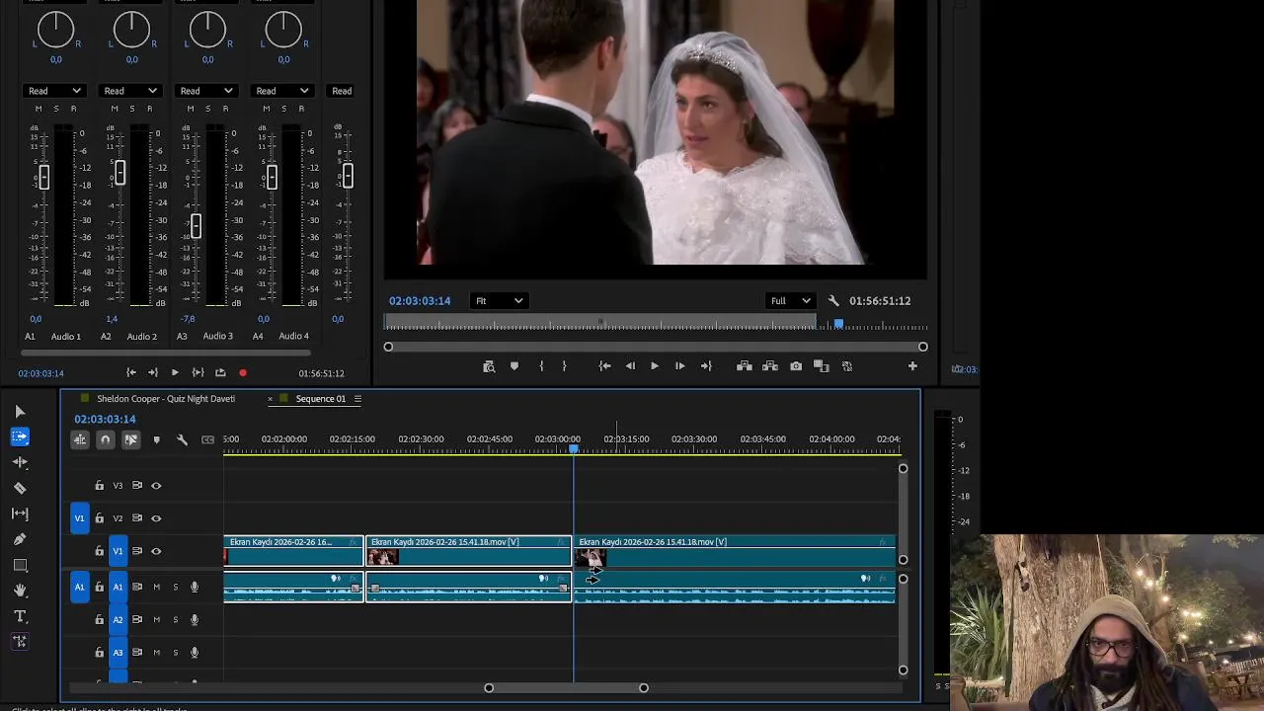This screenshot has height=711, width=1264.
Task: Click the Extract button
Action: (x=769, y=366)
